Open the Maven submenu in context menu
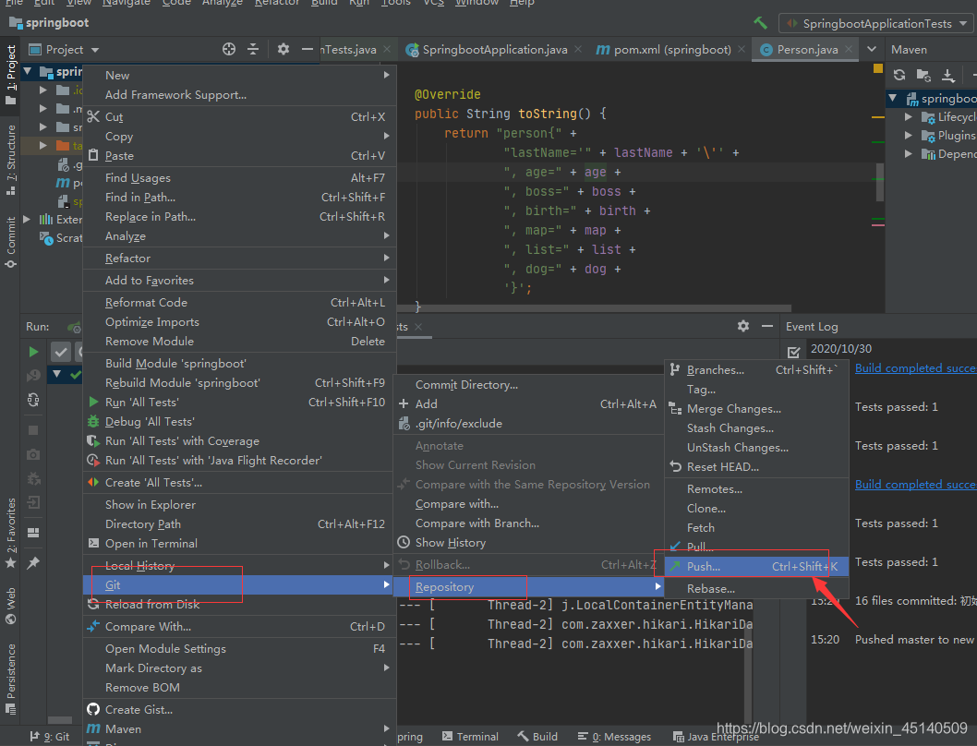The height and width of the screenshot is (746, 977). [240, 729]
